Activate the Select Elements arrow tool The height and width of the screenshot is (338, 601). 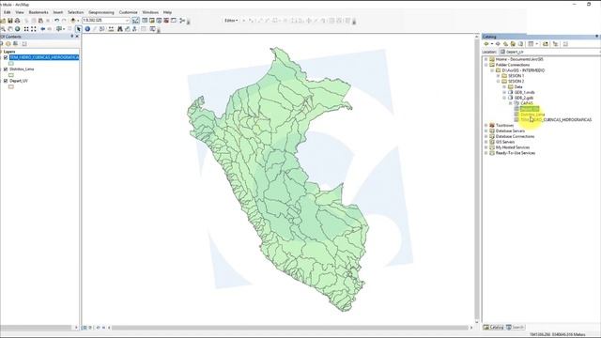[x=78, y=29]
